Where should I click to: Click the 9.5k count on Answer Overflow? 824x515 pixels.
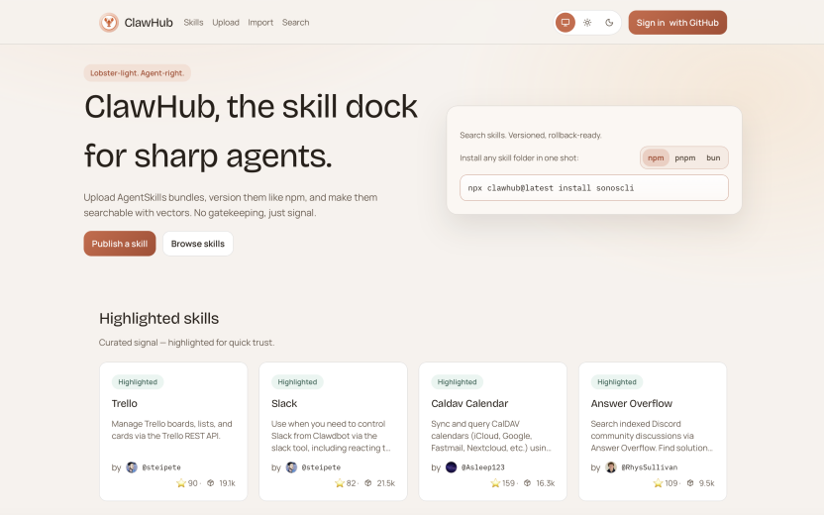(707, 483)
